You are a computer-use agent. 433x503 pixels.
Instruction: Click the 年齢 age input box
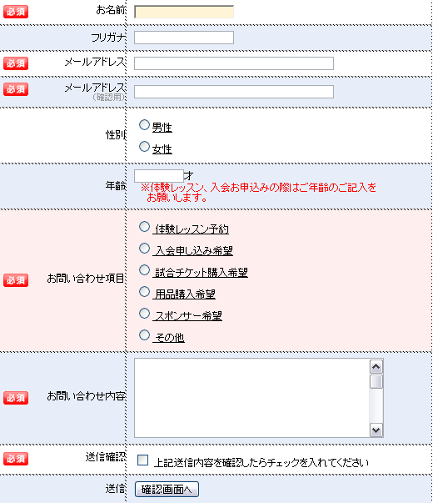click(159, 176)
